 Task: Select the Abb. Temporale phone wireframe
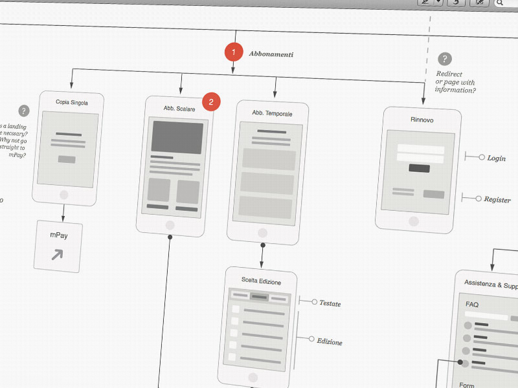pyautogui.click(x=267, y=173)
